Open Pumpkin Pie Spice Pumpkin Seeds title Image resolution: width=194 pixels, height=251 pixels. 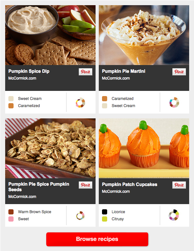[39, 187]
